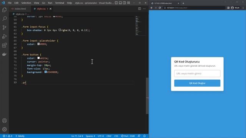
Task: Toggle primary side bar layout icon
Action: (116, 3)
